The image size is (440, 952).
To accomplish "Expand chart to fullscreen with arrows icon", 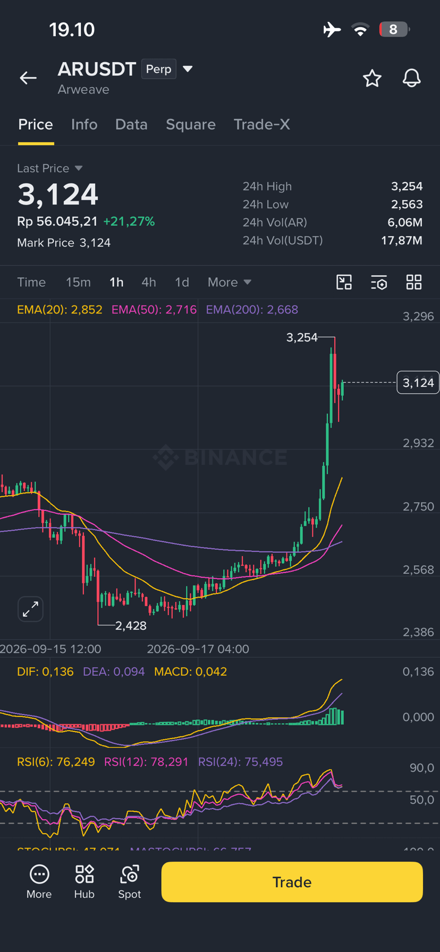I will click(30, 609).
